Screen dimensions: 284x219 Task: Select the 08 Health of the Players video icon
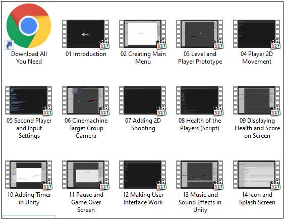point(200,101)
